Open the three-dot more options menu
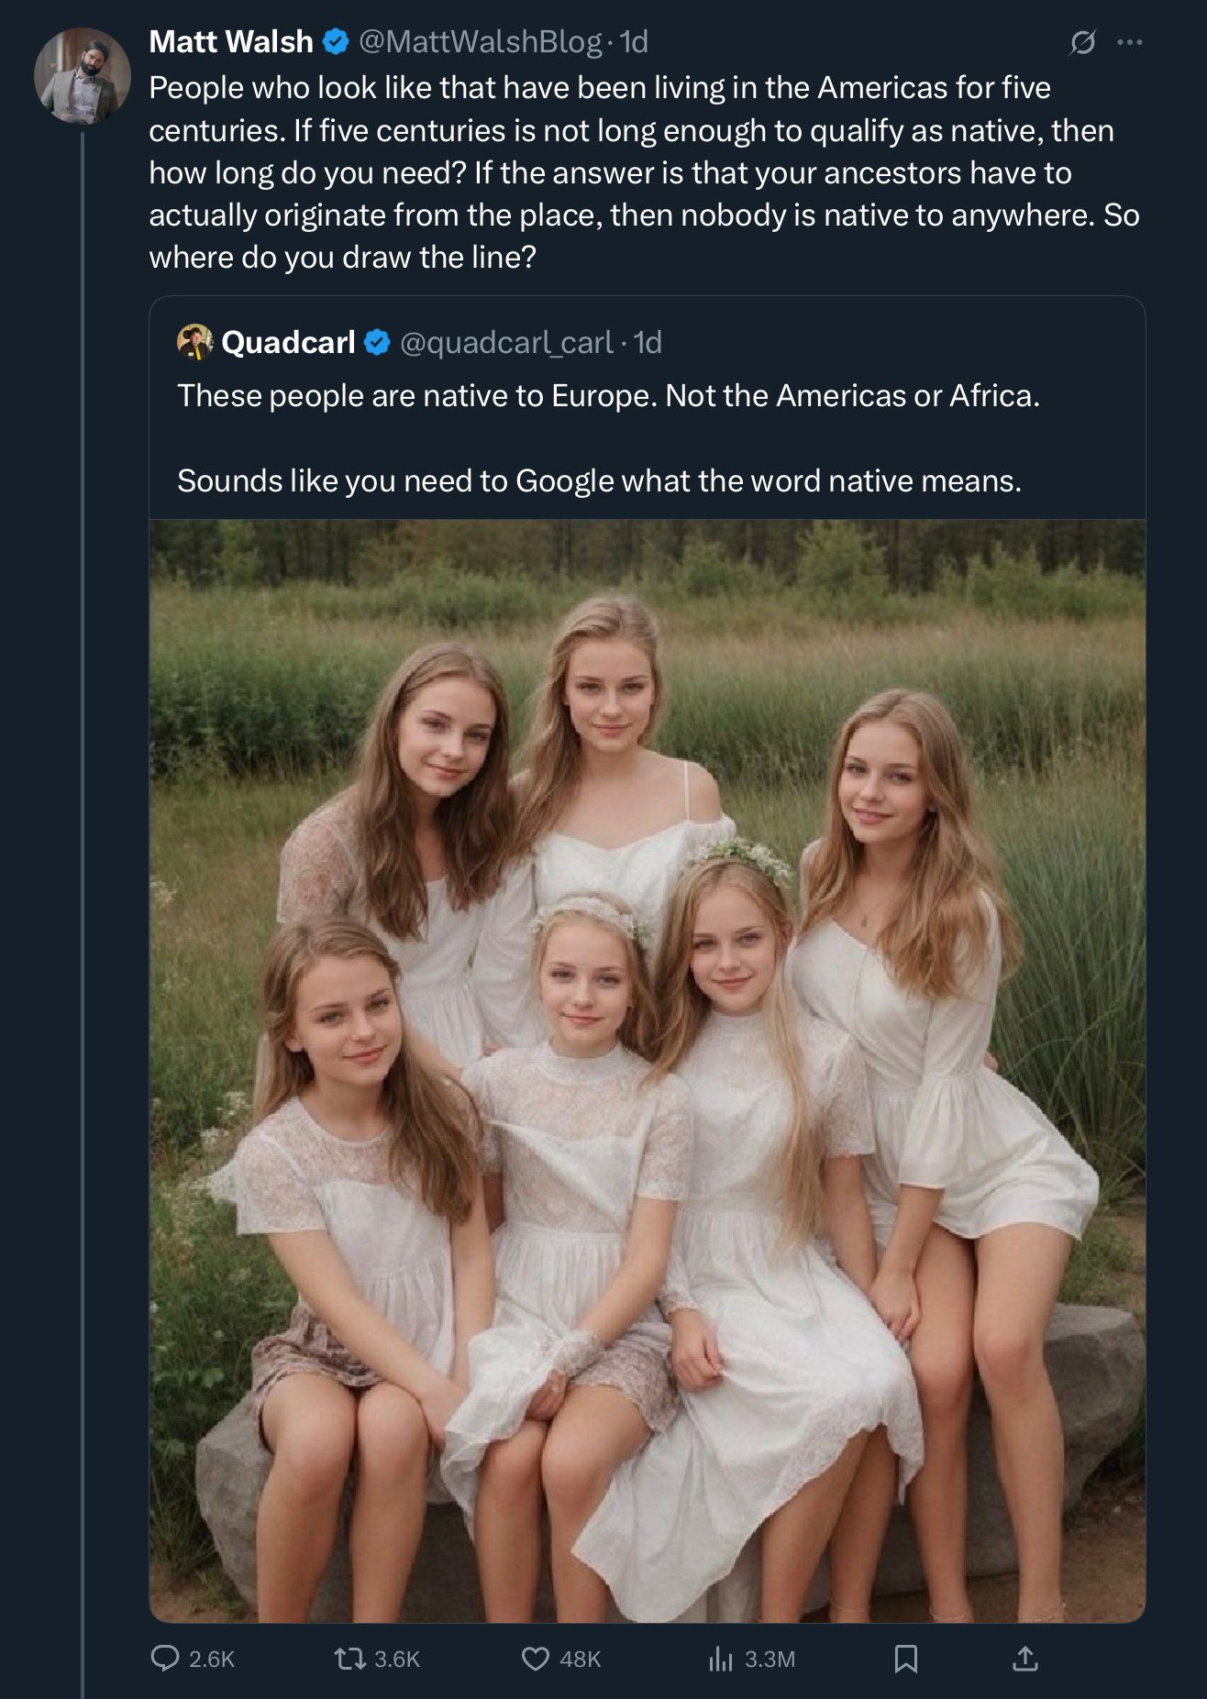Image resolution: width=1207 pixels, height=1699 pixels. [1130, 42]
